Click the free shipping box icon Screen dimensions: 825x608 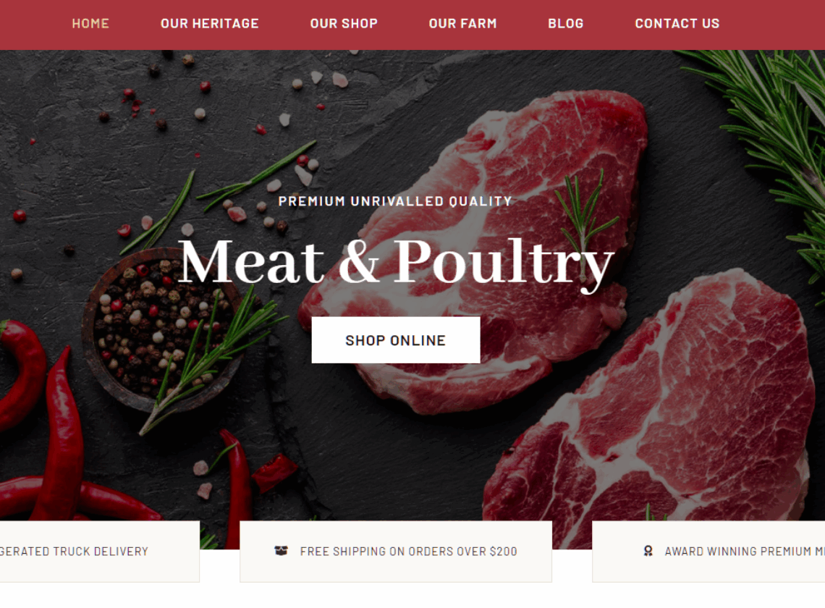[x=281, y=551]
